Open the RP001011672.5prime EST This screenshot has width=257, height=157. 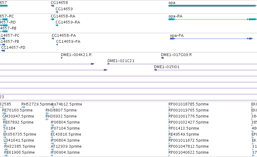188,140
